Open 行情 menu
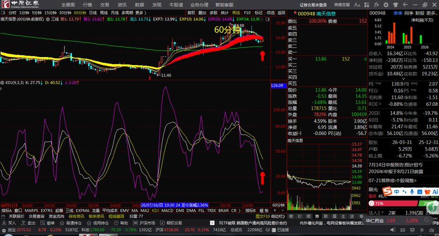 pyautogui.click(x=87, y=5)
